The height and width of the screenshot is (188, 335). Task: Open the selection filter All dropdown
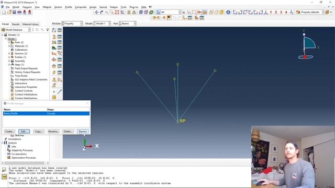point(171,13)
